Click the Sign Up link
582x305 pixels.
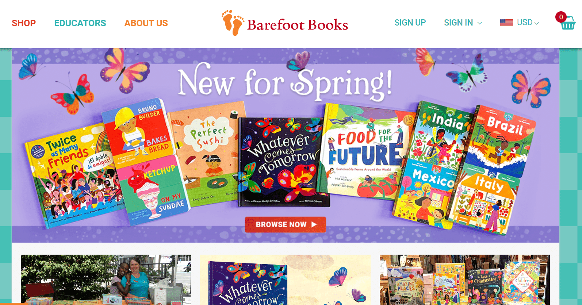click(x=410, y=23)
